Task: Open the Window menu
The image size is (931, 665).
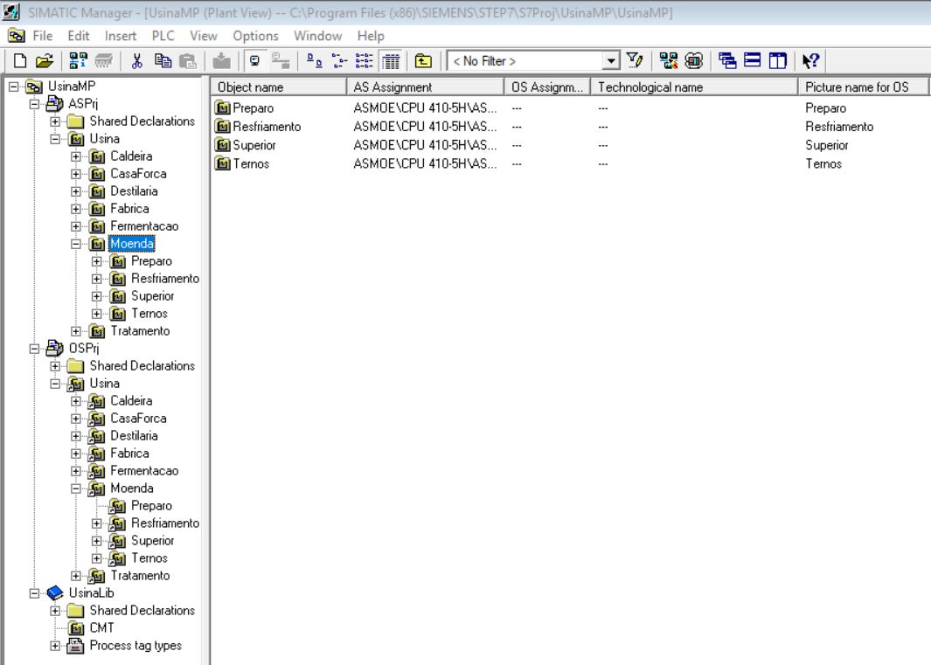Action: pyautogui.click(x=317, y=36)
